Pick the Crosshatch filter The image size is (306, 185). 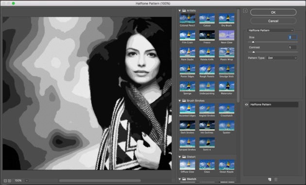pos(226,108)
